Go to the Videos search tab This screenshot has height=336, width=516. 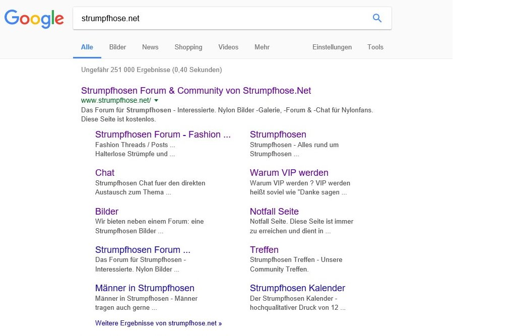[228, 47]
